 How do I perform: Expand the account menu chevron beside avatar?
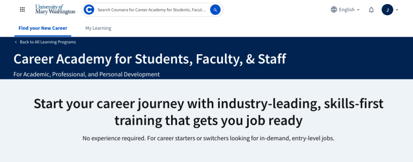point(397,10)
